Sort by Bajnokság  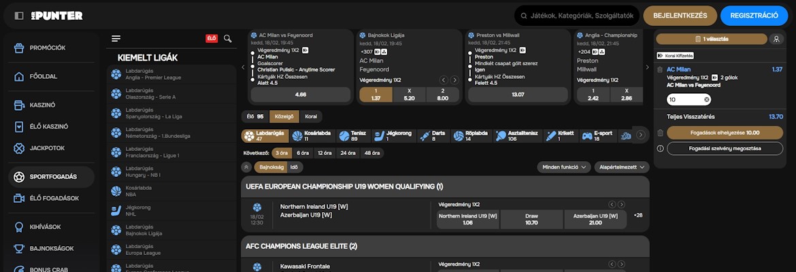pyautogui.click(x=271, y=167)
